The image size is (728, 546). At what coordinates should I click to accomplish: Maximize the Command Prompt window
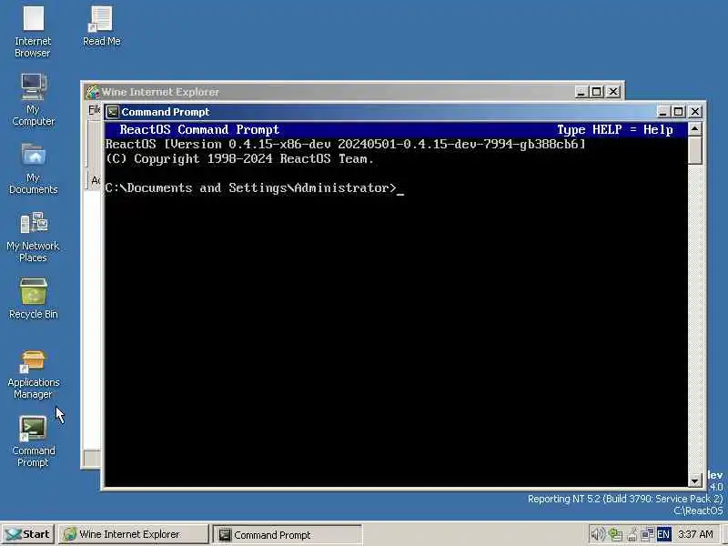click(x=678, y=112)
